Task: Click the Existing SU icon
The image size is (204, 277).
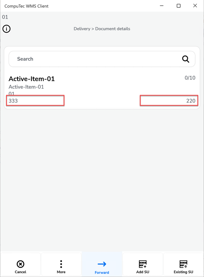Action: pos(184,264)
